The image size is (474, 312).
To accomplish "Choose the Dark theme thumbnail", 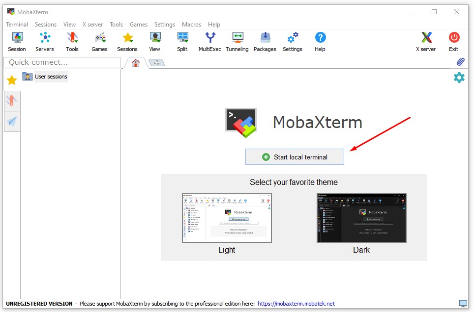I will [x=361, y=218].
